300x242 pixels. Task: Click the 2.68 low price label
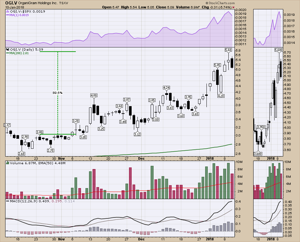tap(22, 154)
